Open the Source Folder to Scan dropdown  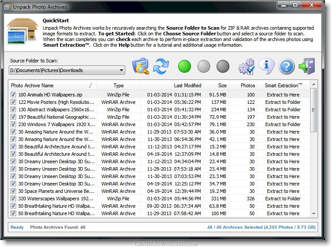coord(122,70)
